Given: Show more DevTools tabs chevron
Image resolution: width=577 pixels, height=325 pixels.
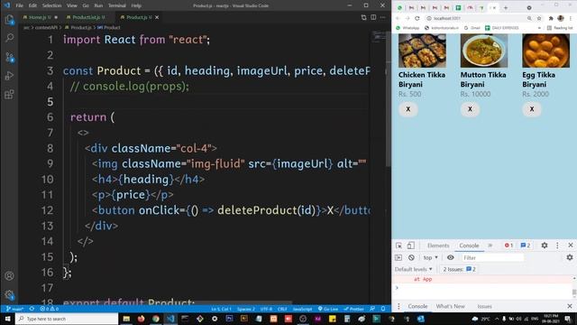Looking at the screenshot, I should pos(490,246).
